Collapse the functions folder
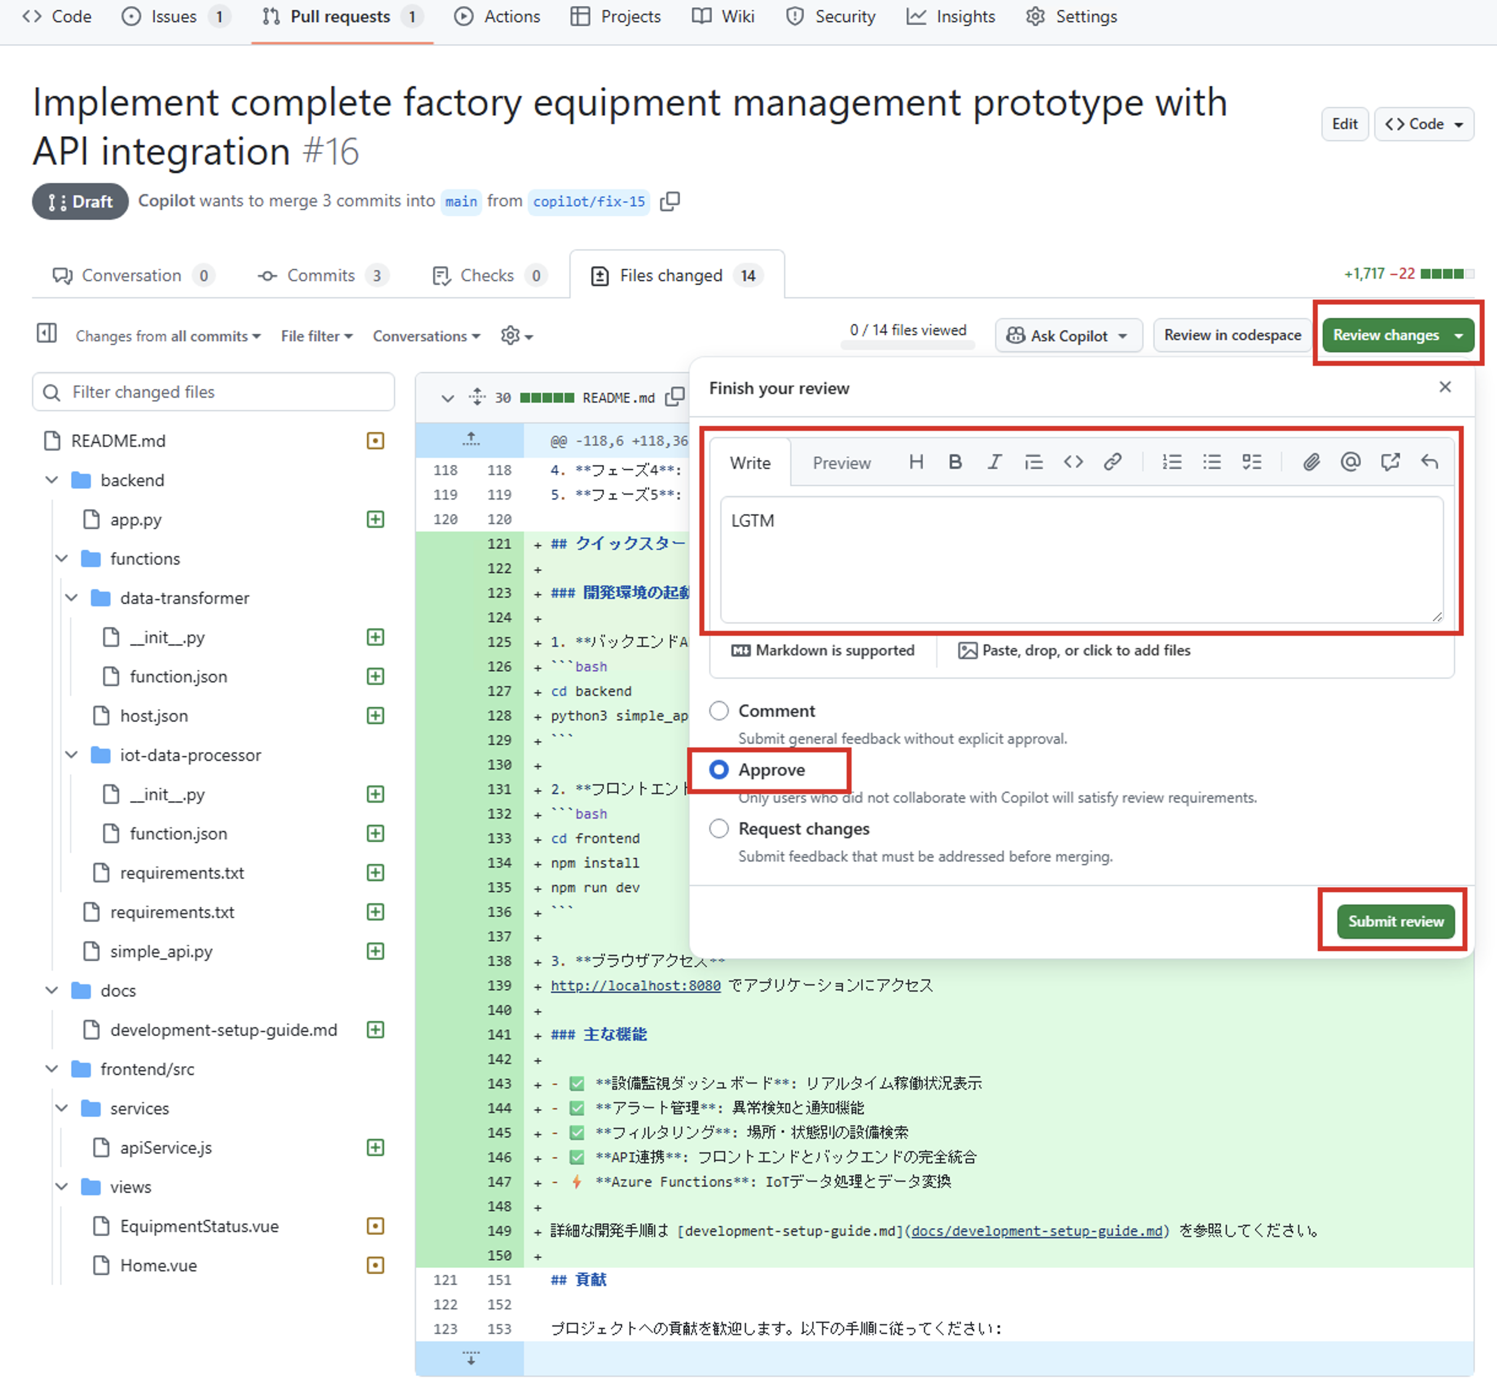 click(62, 558)
